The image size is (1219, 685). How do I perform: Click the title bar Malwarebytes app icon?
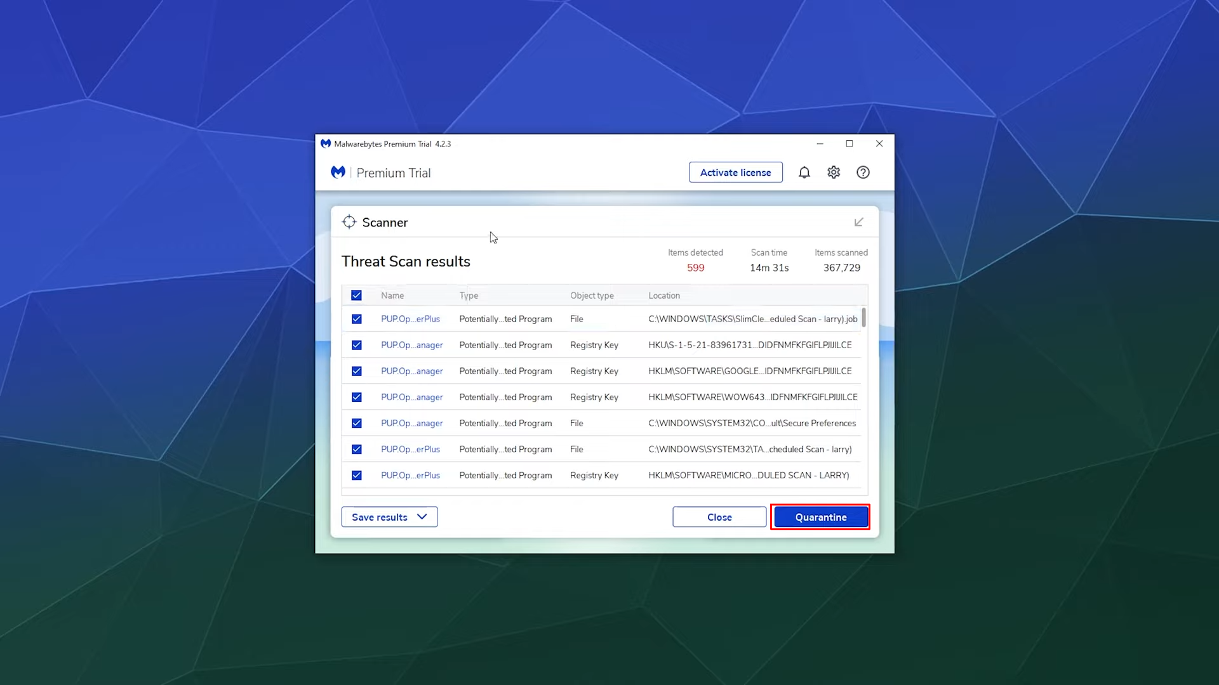tap(326, 144)
